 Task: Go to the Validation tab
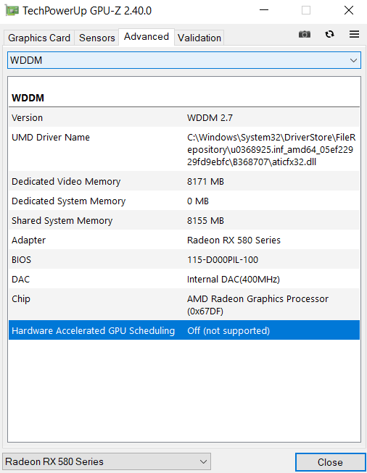pos(199,38)
